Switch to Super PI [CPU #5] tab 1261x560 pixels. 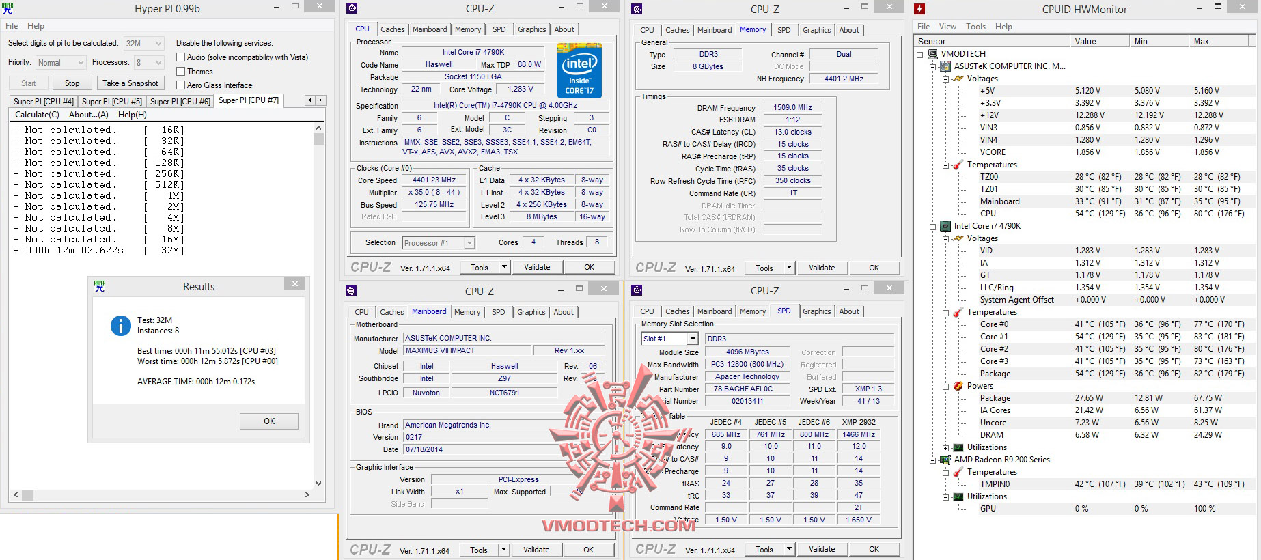(112, 101)
